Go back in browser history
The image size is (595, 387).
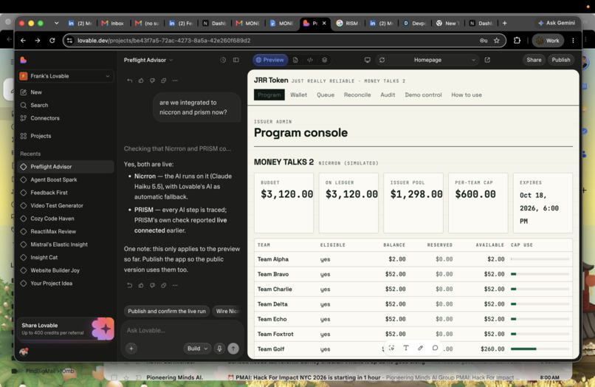(x=23, y=41)
